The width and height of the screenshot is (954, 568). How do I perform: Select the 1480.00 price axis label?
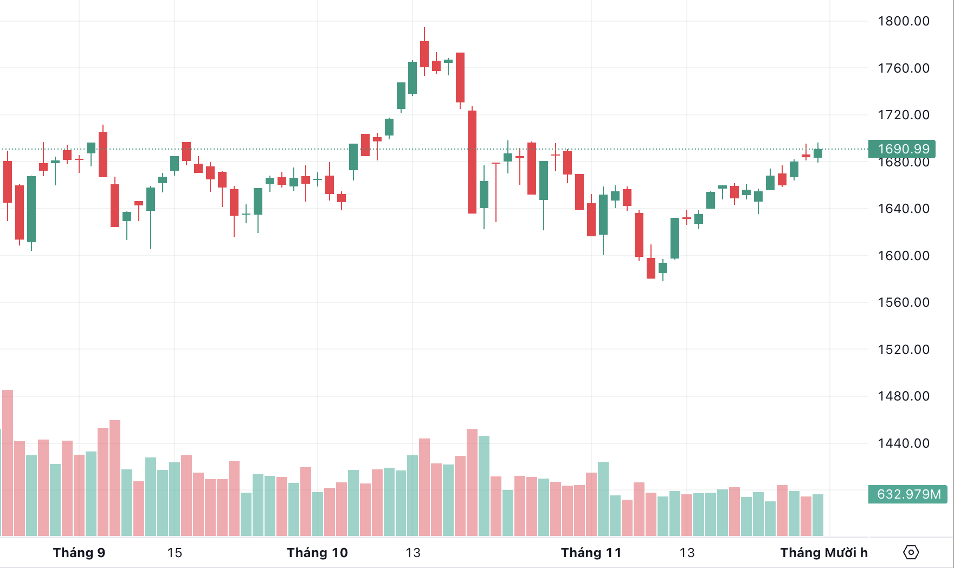904,396
